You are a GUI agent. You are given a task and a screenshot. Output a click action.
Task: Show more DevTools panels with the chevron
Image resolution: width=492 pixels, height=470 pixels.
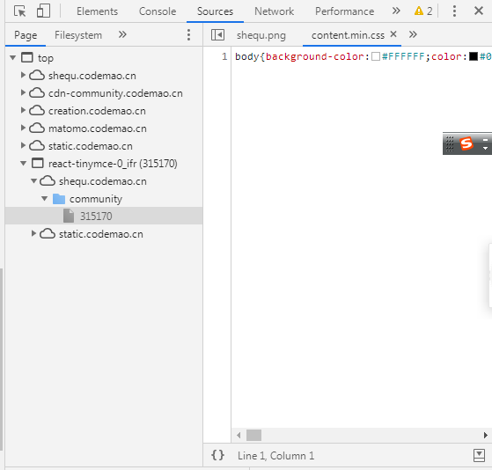[396, 11]
